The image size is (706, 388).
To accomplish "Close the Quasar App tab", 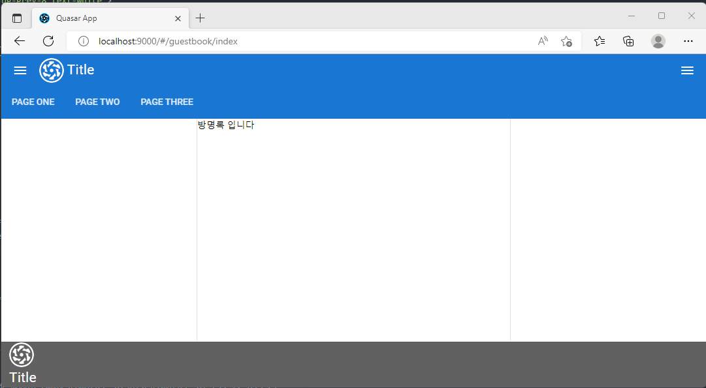I will [x=178, y=18].
